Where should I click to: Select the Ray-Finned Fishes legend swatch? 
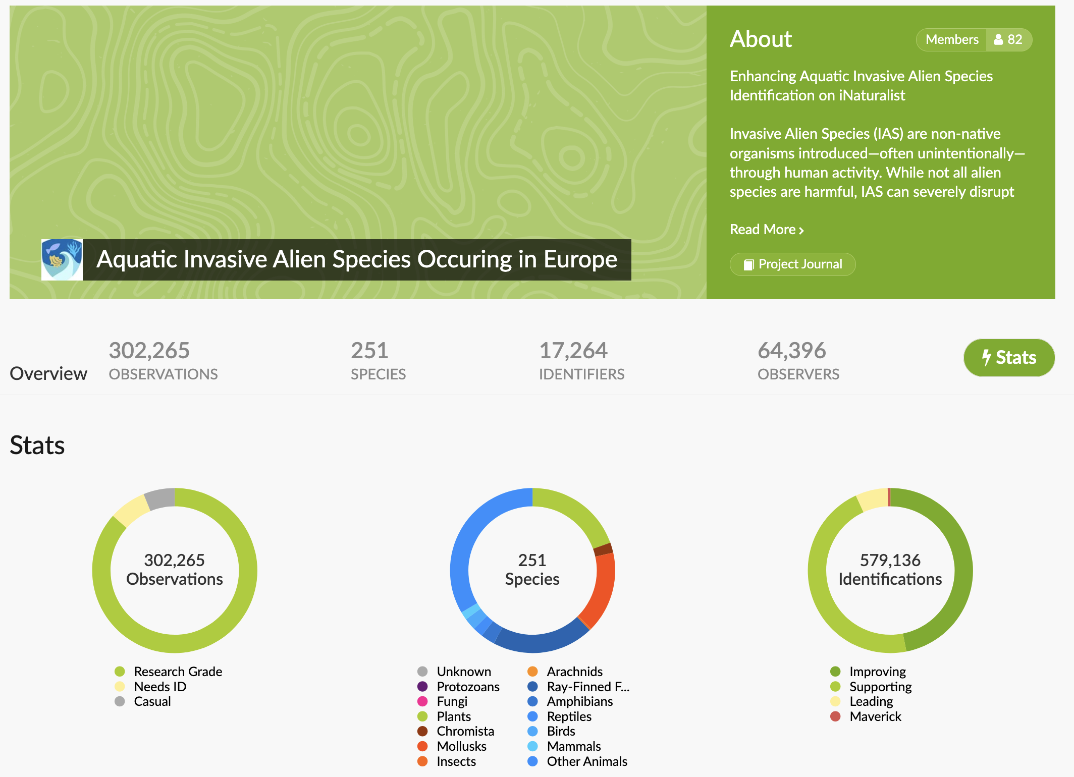pos(532,687)
